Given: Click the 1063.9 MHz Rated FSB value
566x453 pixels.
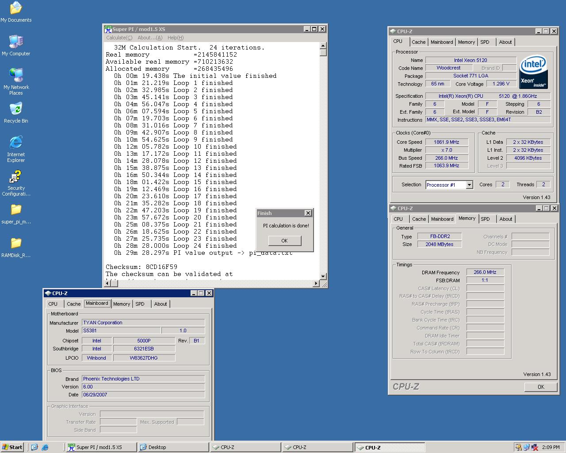Looking at the screenshot, I should point(447,165).
